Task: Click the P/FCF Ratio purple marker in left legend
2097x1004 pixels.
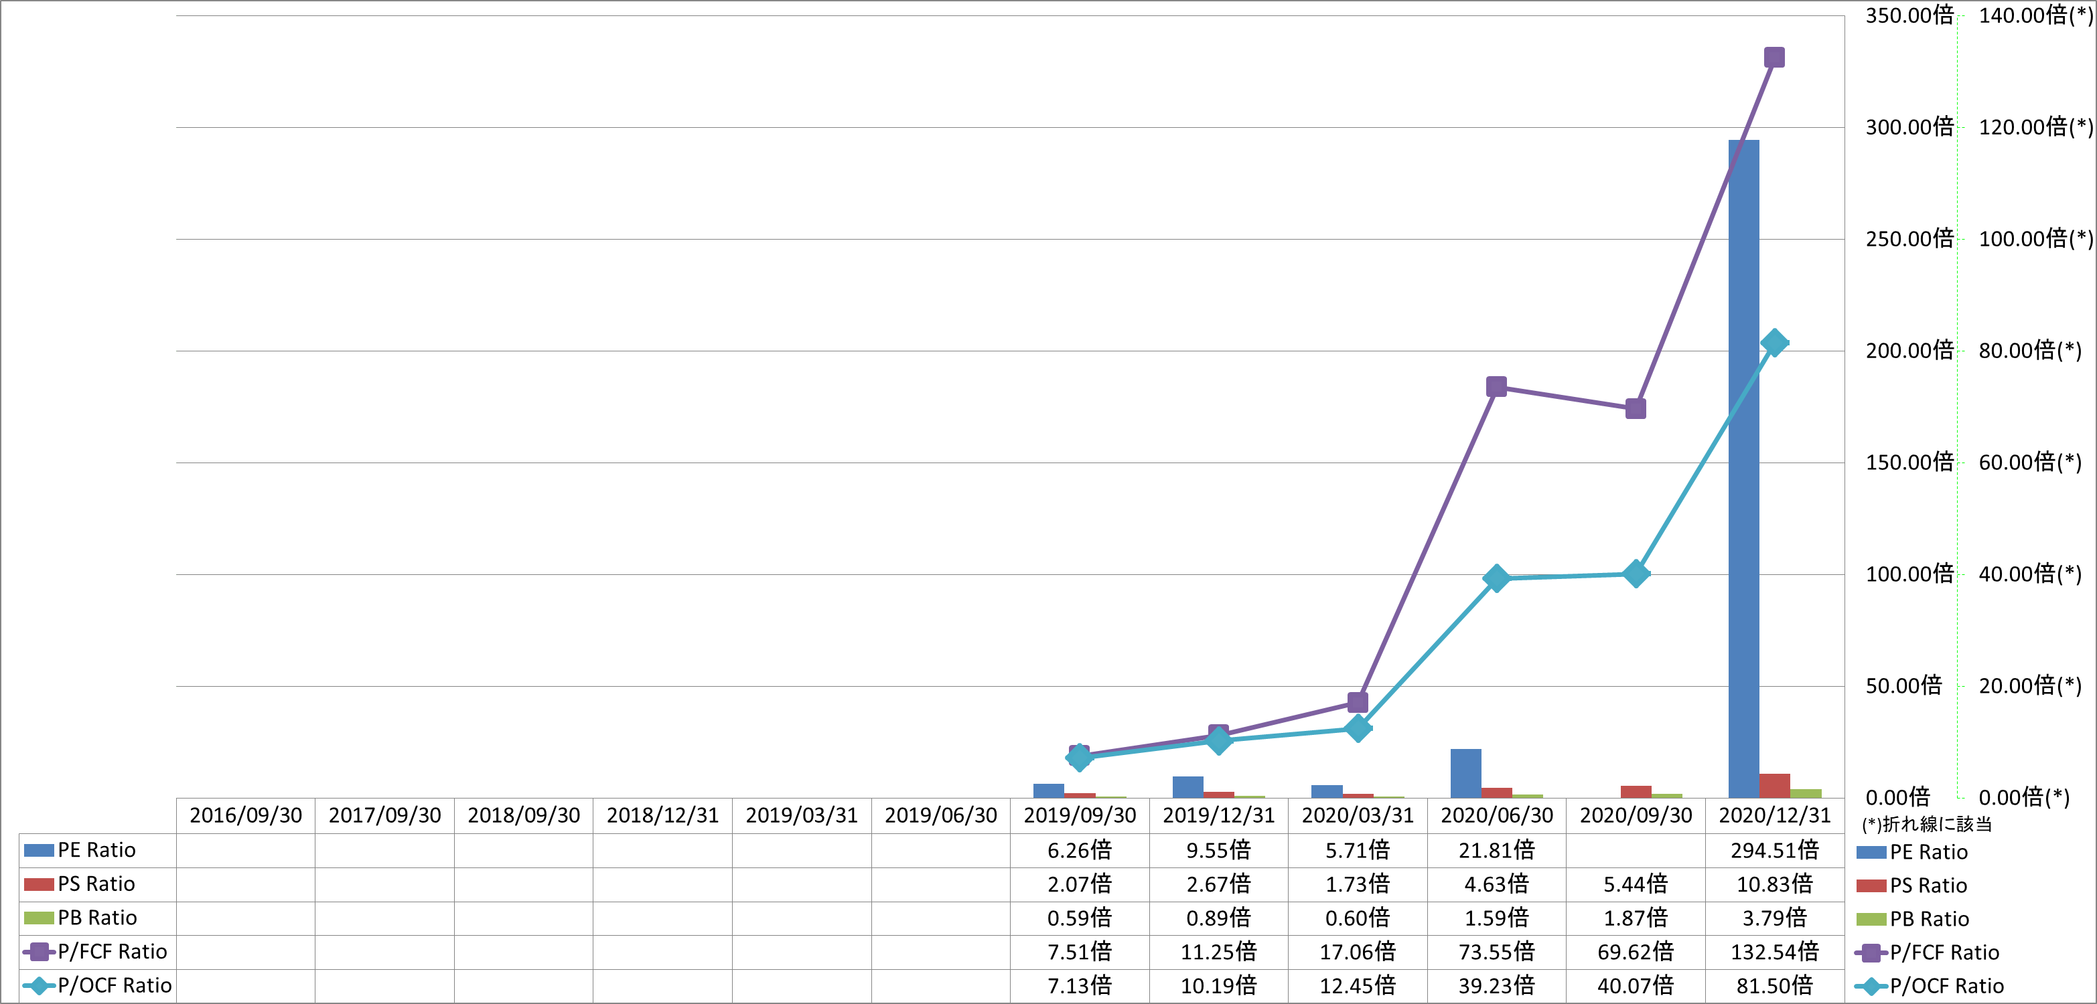Action: click(x=39, y=952)
